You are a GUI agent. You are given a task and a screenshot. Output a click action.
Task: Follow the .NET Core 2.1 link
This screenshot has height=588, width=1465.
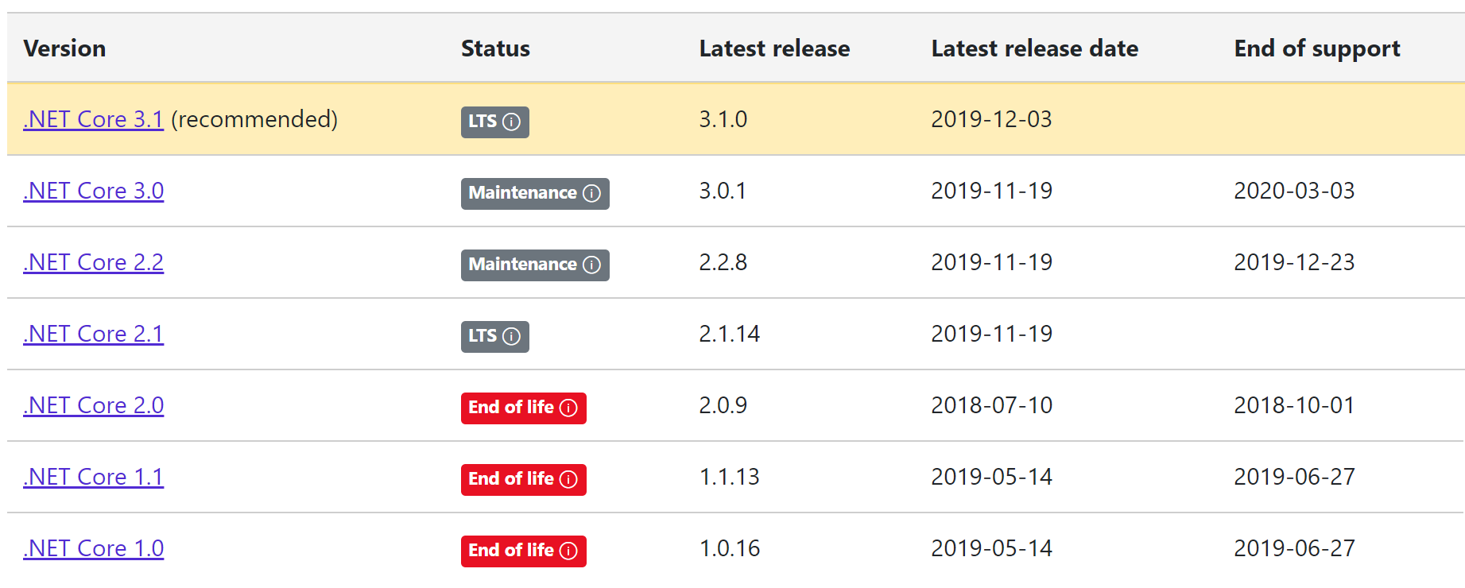[x=93, y=334]
